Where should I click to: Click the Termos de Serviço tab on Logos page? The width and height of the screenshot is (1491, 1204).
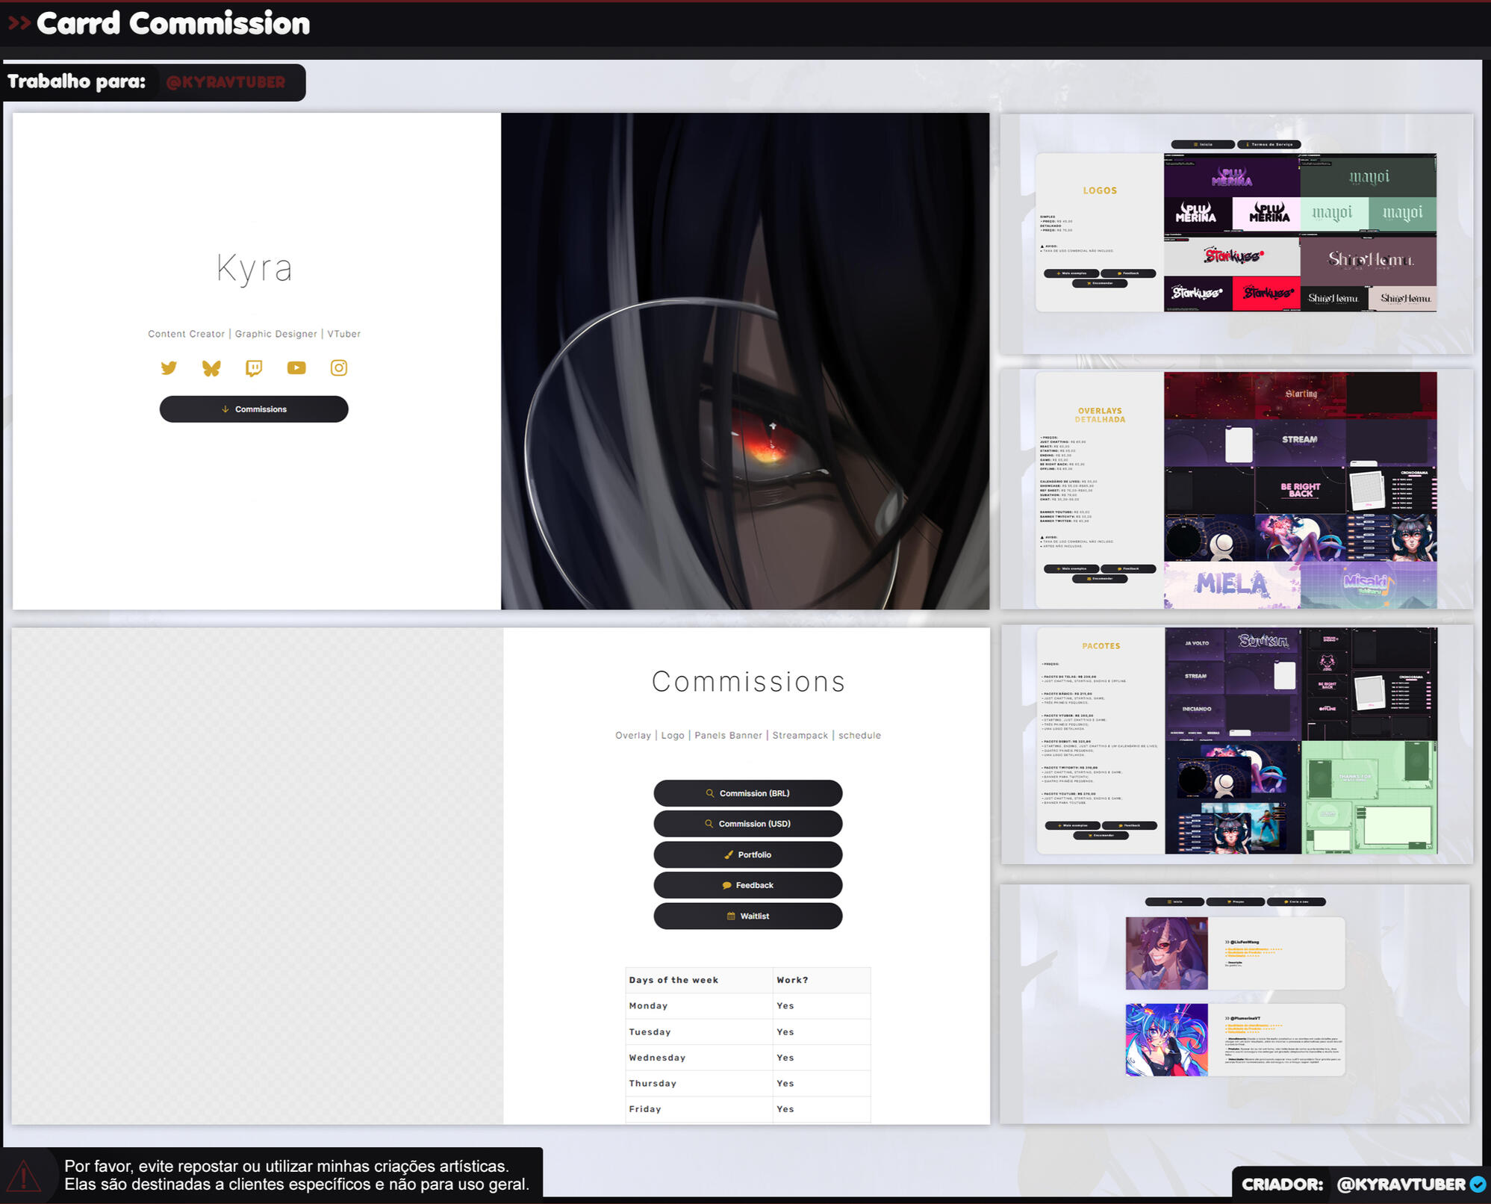1269,144
